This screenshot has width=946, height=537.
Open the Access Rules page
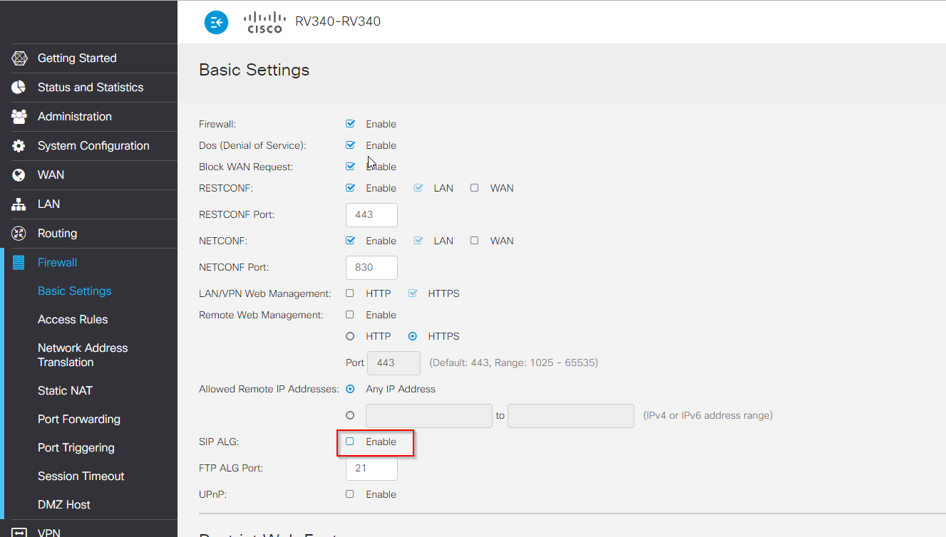(73, 319)
